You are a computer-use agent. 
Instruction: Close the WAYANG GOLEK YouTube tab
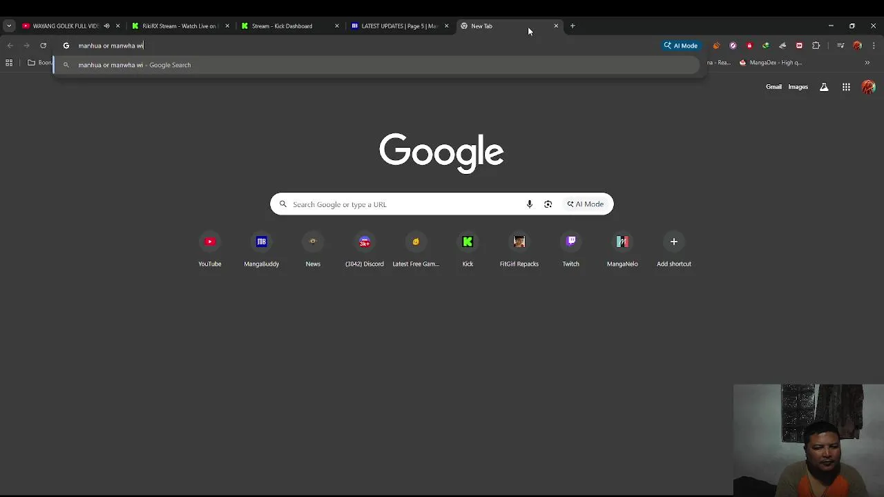[x=117, y=26]
